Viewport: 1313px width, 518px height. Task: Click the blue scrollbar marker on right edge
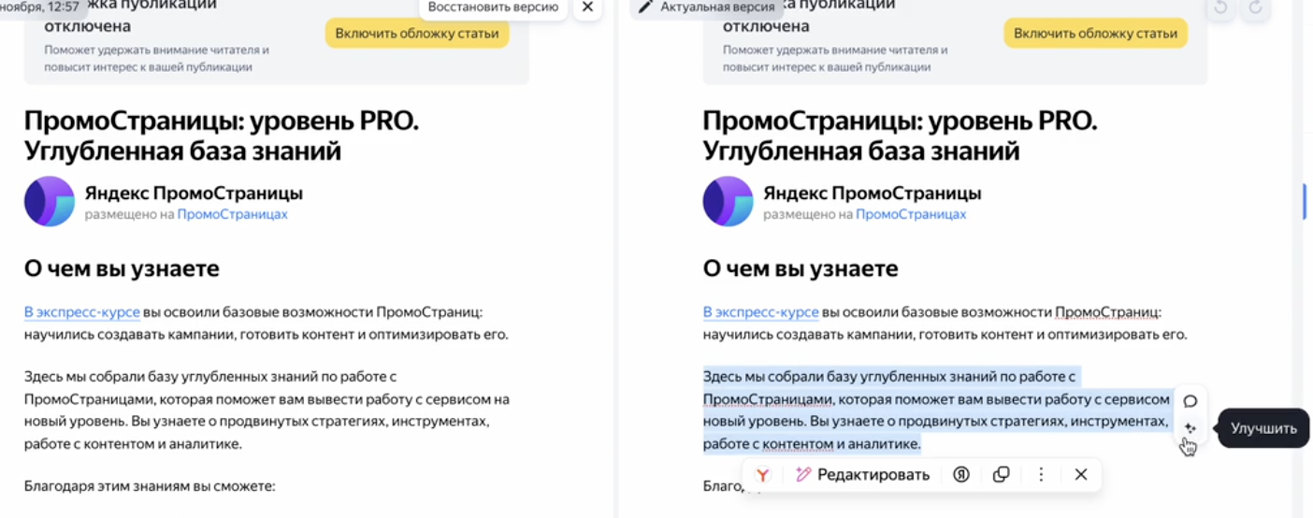click(1305, 201)
